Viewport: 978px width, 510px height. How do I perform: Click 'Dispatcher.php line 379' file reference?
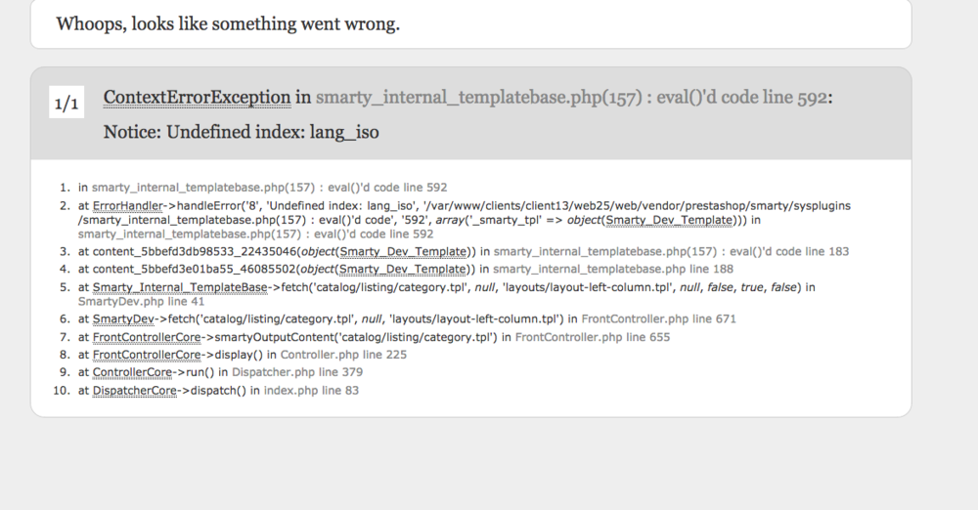[297, 372]
